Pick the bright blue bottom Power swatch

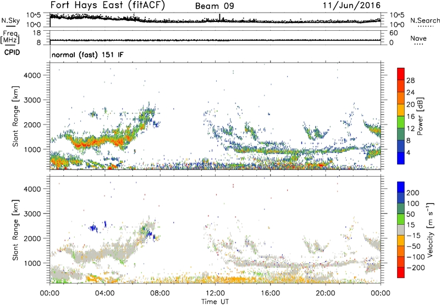[x=401, y=158]
